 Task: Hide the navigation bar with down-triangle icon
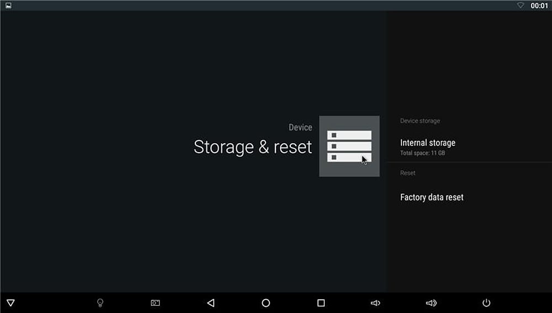[10, 303]
